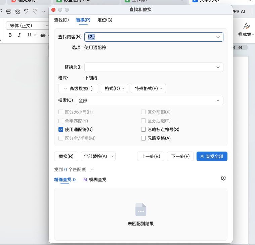The image size is (255, 245).
Task: Expand the quick access toolbar chevron
Action: [x=44, y=11]
